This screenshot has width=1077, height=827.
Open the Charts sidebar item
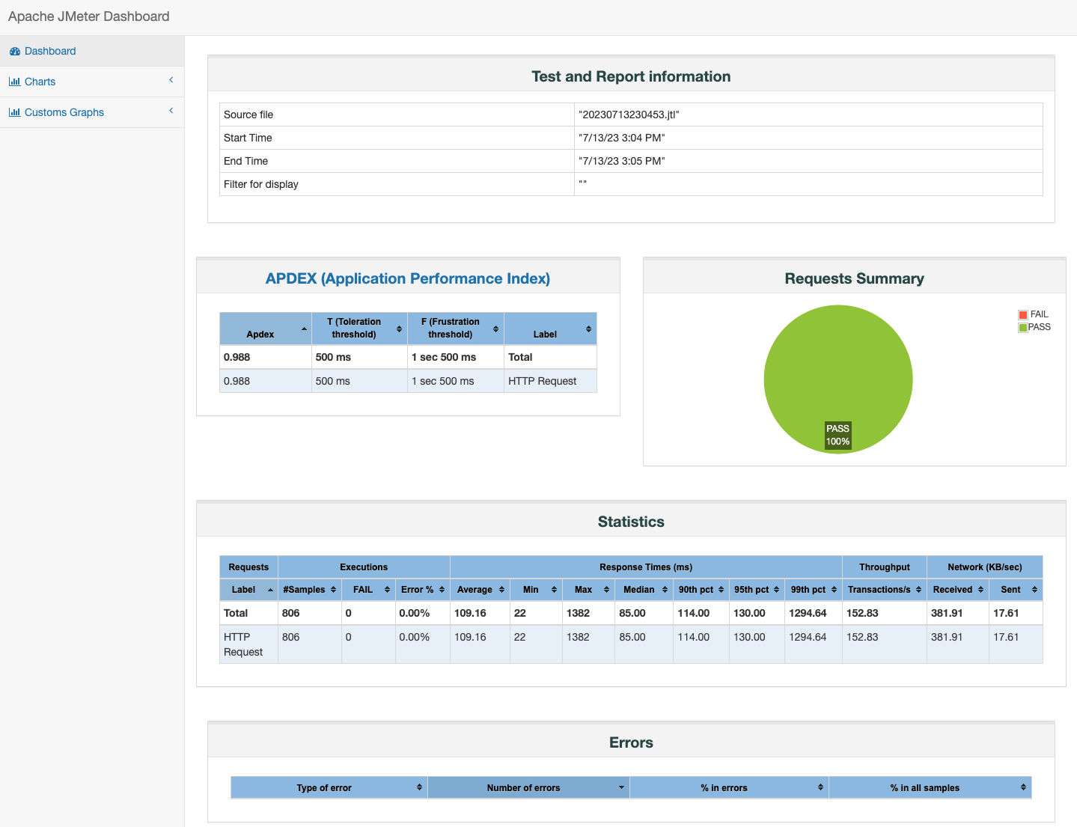click(92, 82)
